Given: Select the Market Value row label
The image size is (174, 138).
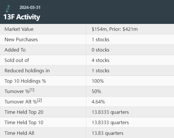Looking at the screenshot, I should [19, 29].
